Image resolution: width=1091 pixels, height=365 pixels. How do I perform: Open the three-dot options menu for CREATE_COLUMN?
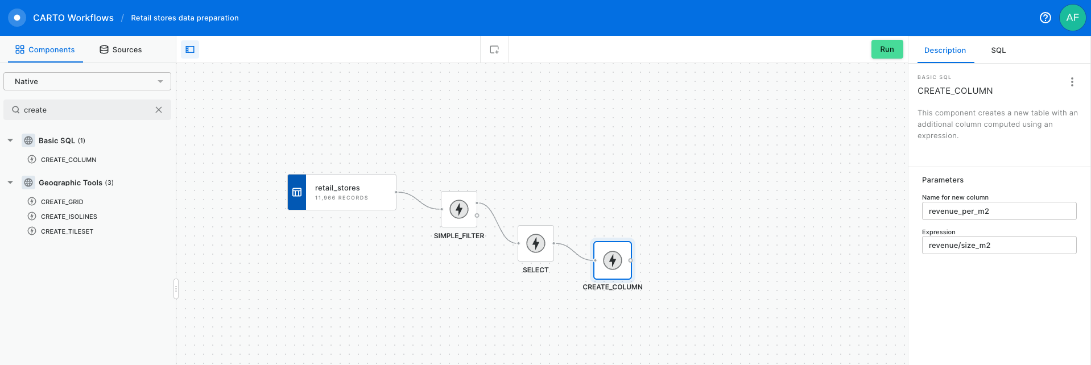click(x=1072, y=82)
